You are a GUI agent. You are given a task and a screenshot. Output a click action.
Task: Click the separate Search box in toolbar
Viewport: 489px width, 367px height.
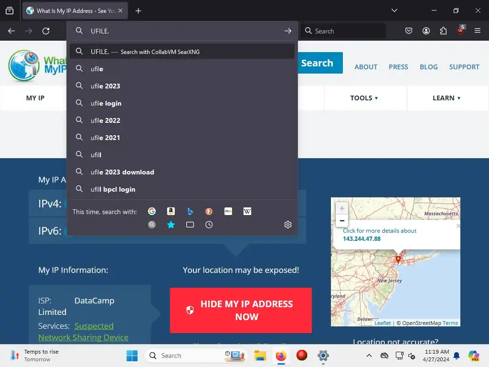click(343, 31)
